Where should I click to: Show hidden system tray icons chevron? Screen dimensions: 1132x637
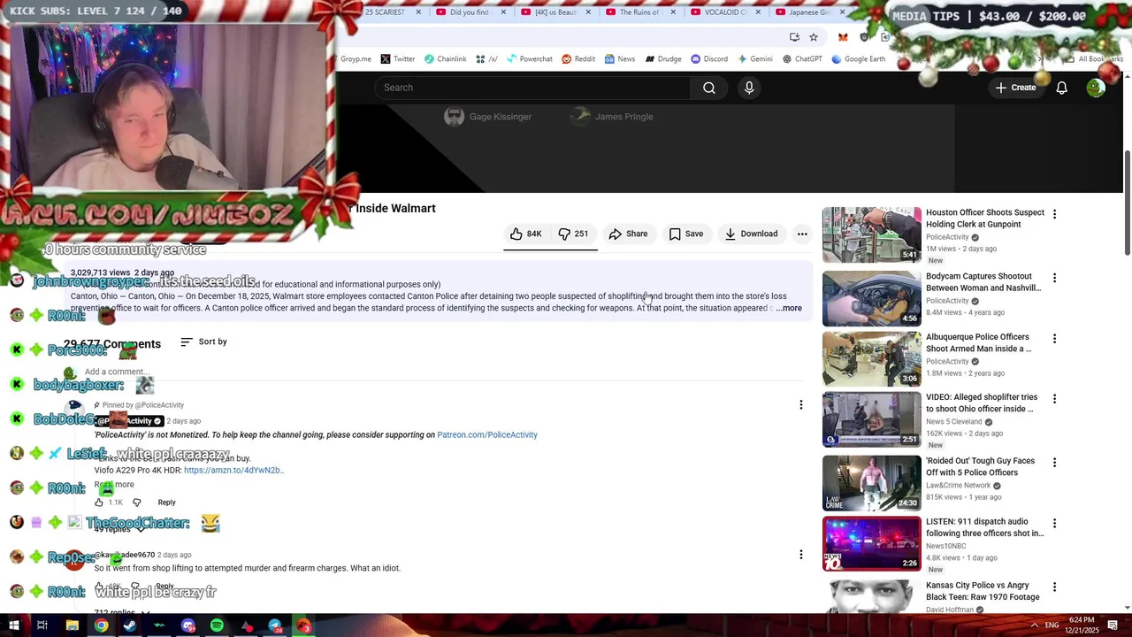point(1034,625)
